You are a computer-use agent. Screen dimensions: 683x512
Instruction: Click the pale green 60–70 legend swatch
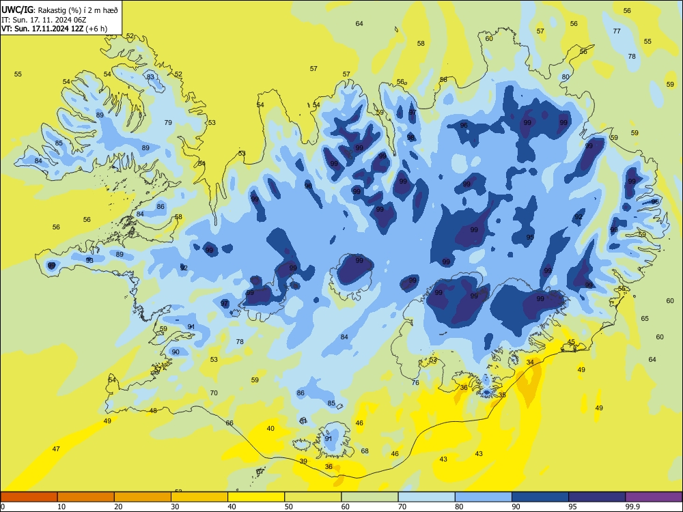tap(370, 497)
